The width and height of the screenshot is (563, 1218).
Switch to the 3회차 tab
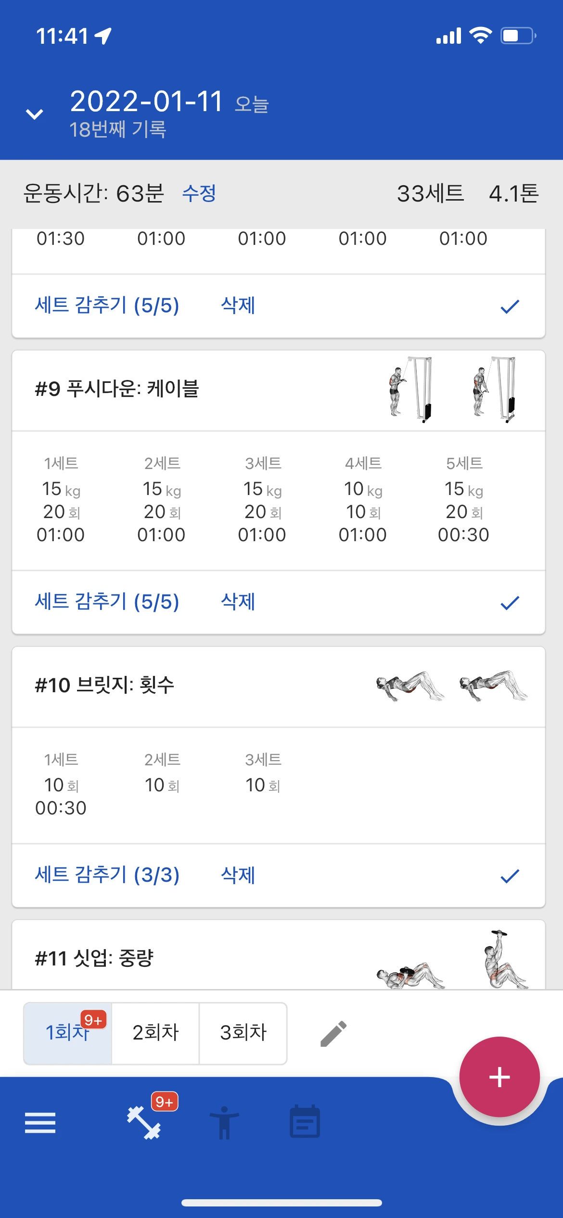pos(243,1033)
